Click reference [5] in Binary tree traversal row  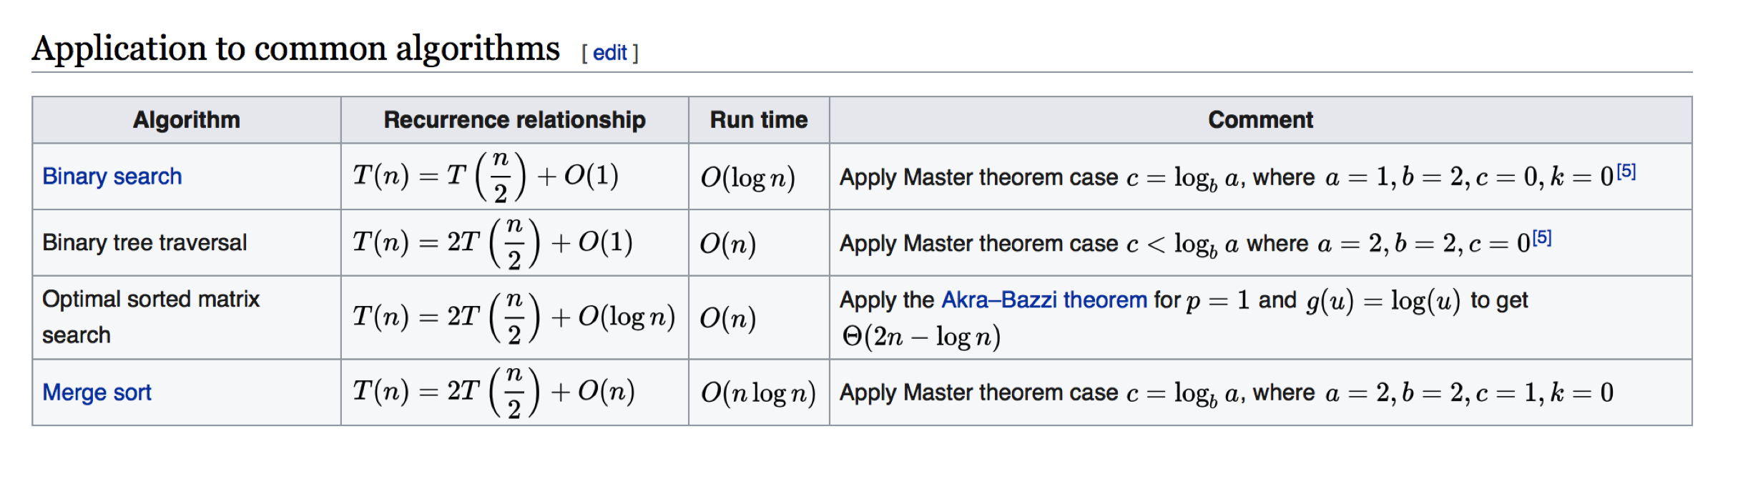coord(1541,238)
